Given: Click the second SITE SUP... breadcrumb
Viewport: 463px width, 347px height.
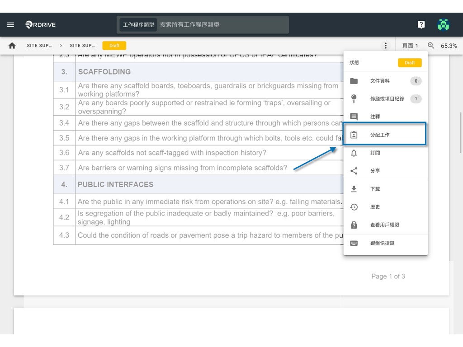Looking at the screenshot, I should click(82, 46).
